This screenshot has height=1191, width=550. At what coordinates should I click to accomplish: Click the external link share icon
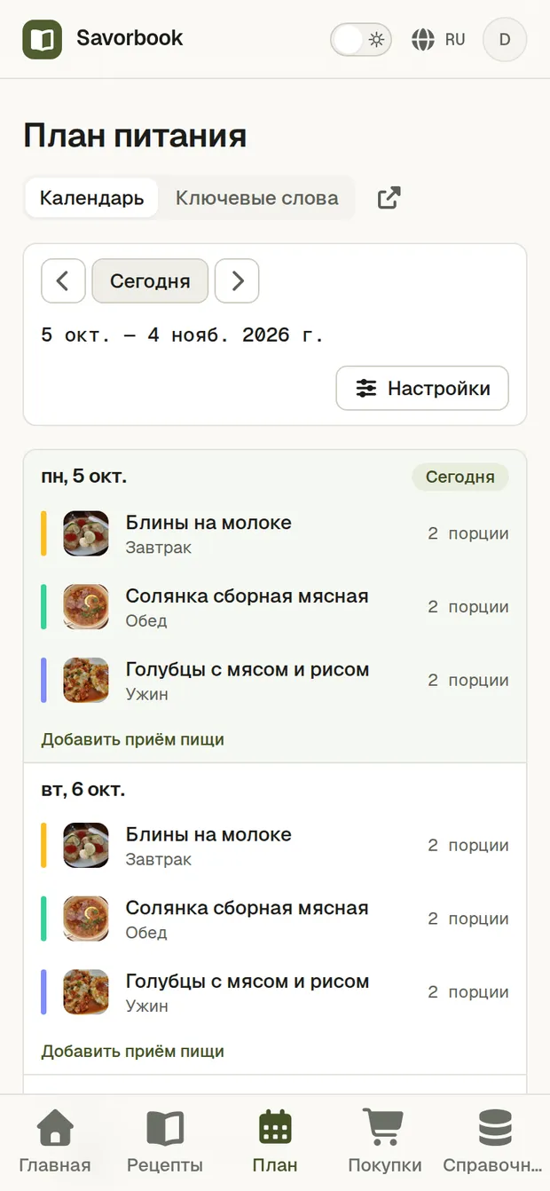(389, 198)
